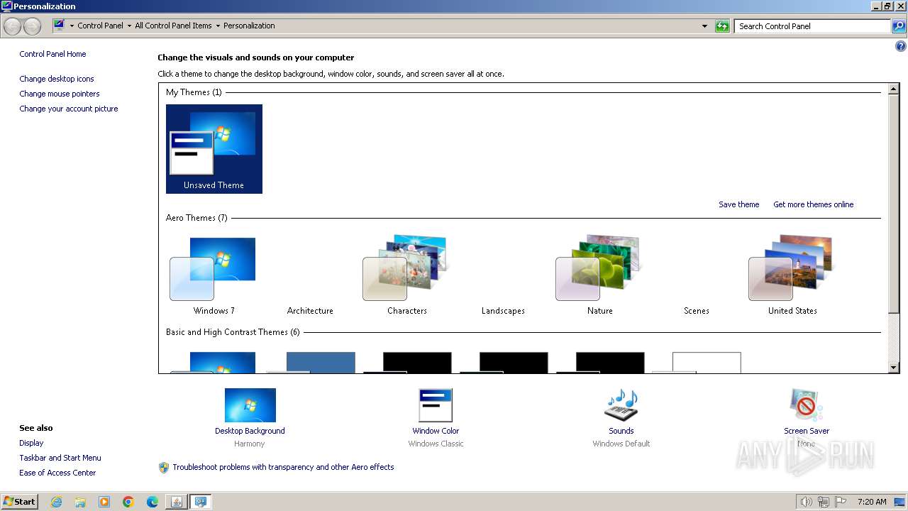
Task: Open Screen Saver settings icon
Action: point(807,405)
